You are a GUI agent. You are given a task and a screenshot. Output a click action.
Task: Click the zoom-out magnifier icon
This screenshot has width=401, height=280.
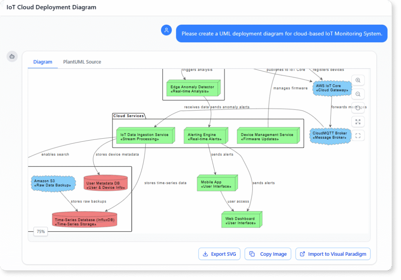(x=358, y=94)
